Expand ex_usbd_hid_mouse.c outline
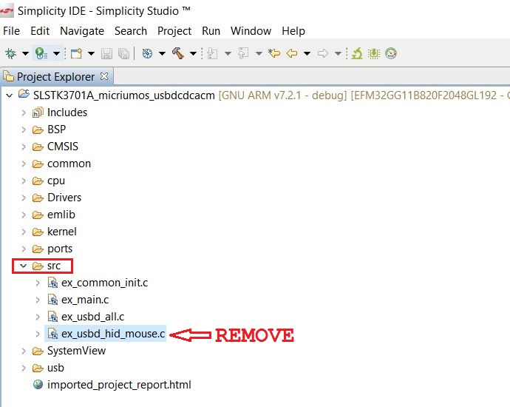 click(38, 334)
